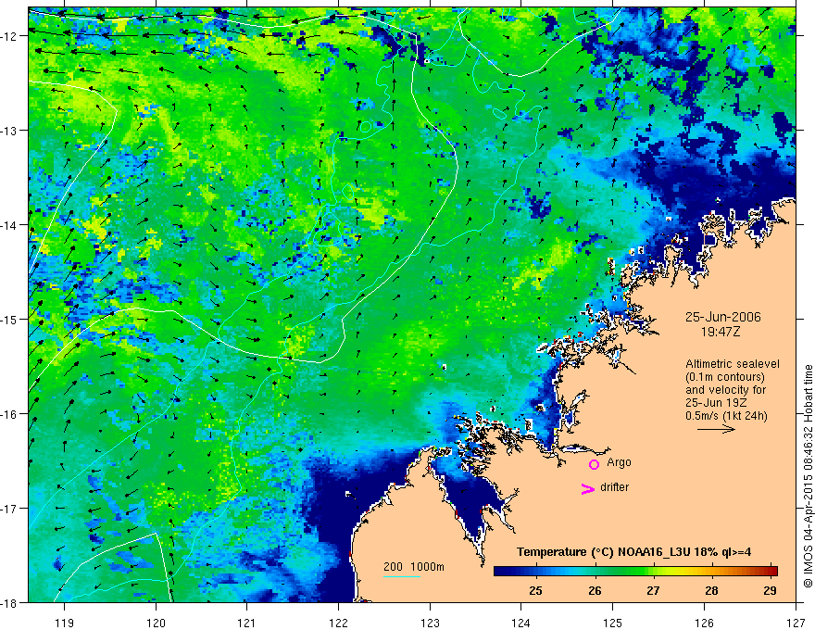Click the latitude axis label -17
Image resolution: width=815 pixels, height=630 pixels.
pyautogui.click(x=9, y=509)
